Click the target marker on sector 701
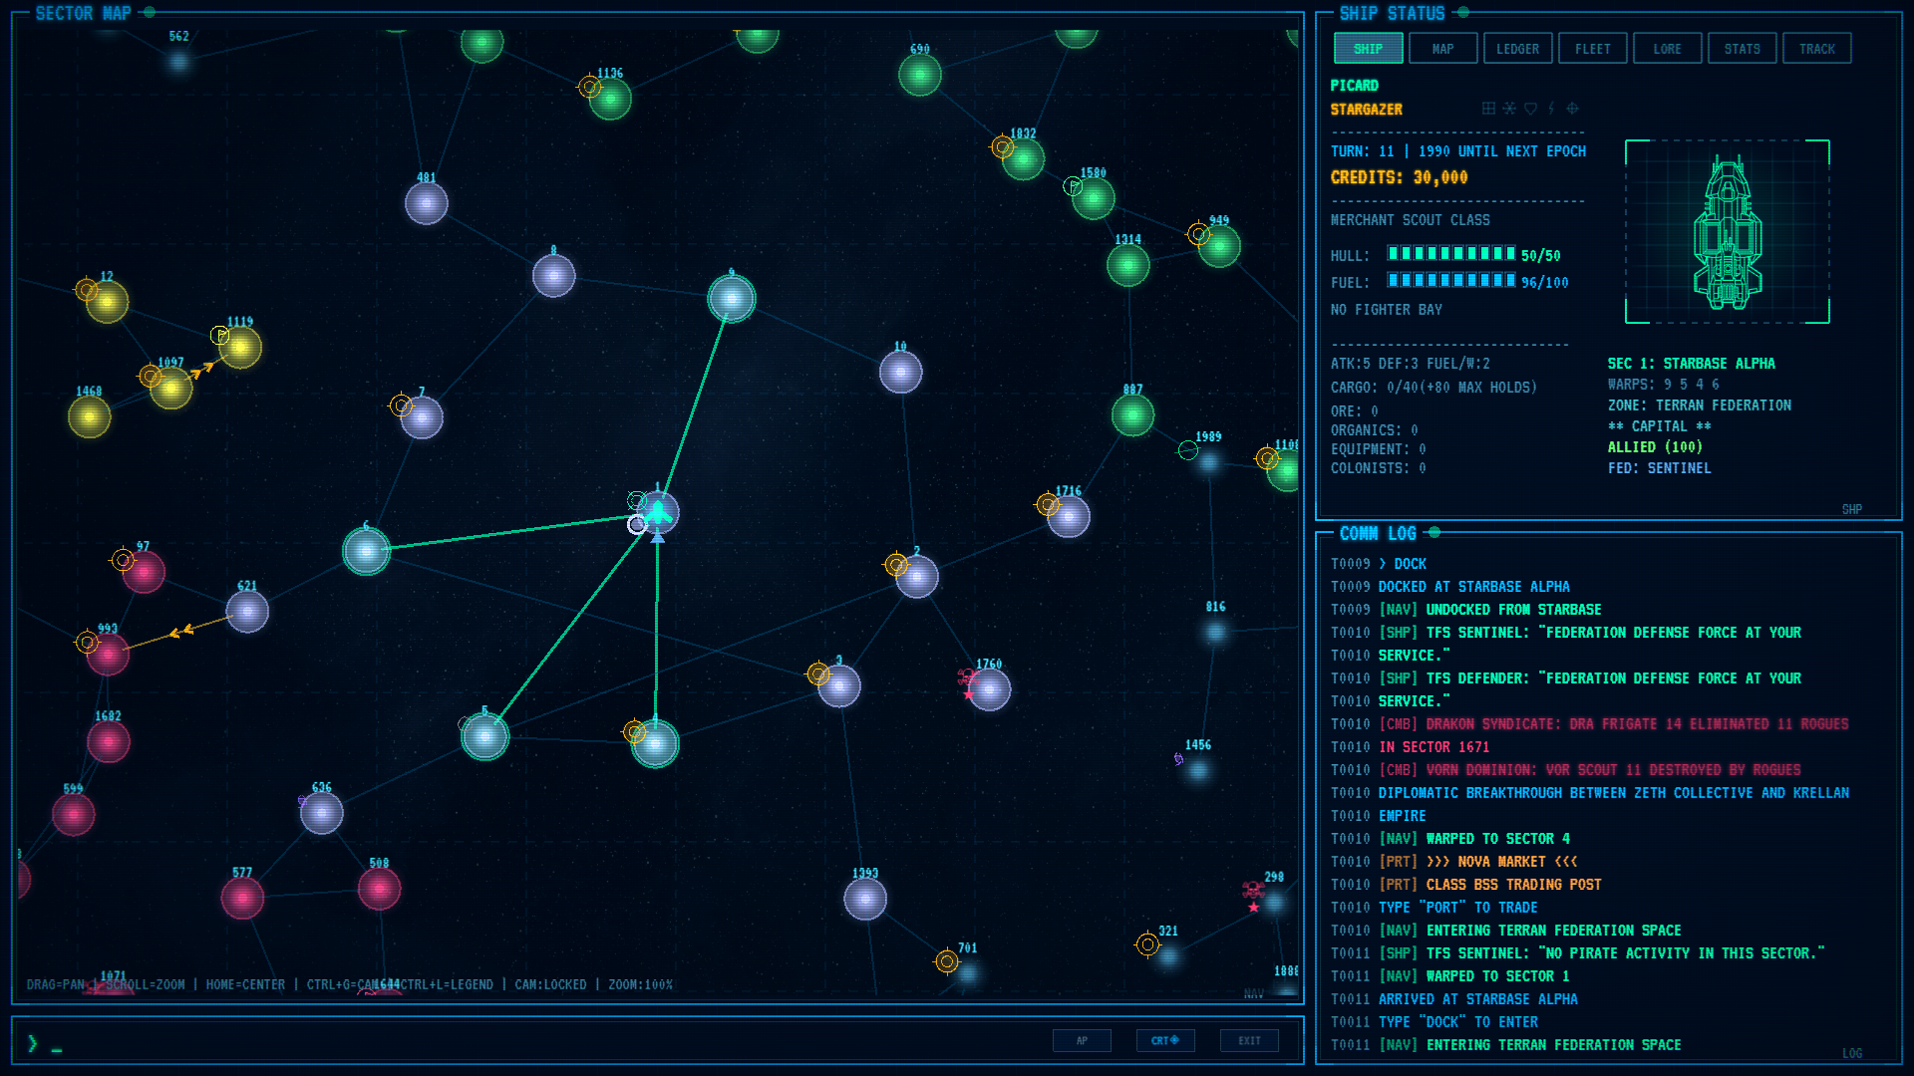The height and width of the screenshot is (1076, 1914). (x=946, y=961)
